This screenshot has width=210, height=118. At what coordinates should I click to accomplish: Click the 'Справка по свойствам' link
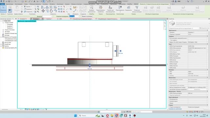click(175, 109)
